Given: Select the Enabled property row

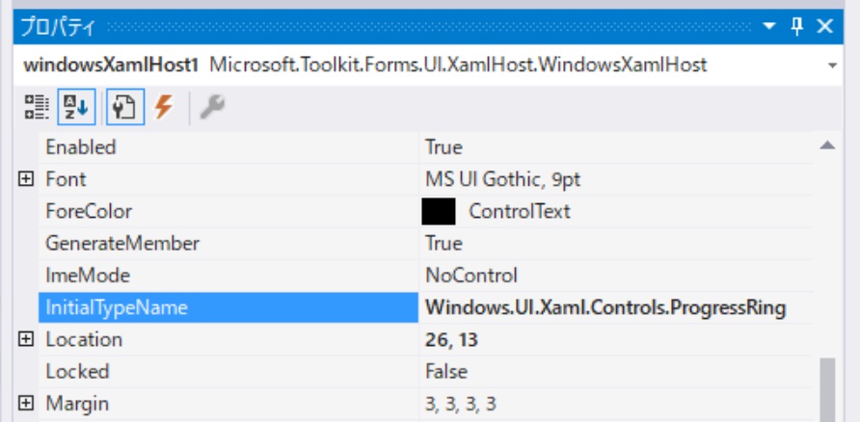Looking at the screenshot, I should (x=81, y=147).
